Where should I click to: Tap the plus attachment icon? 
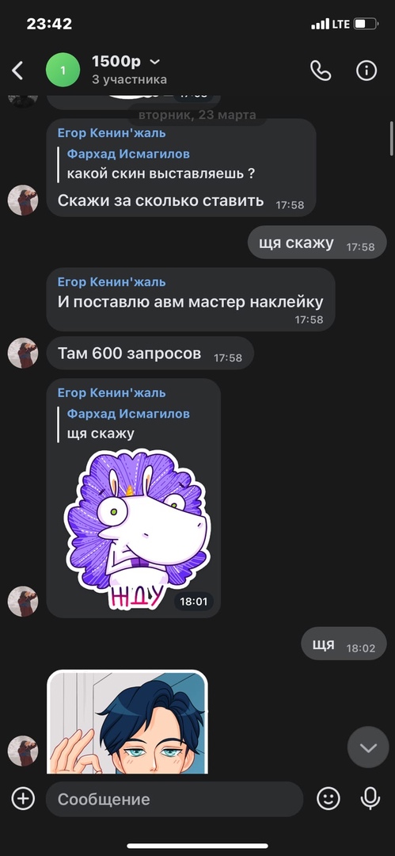pyautogui.click(x=23, y=799)
